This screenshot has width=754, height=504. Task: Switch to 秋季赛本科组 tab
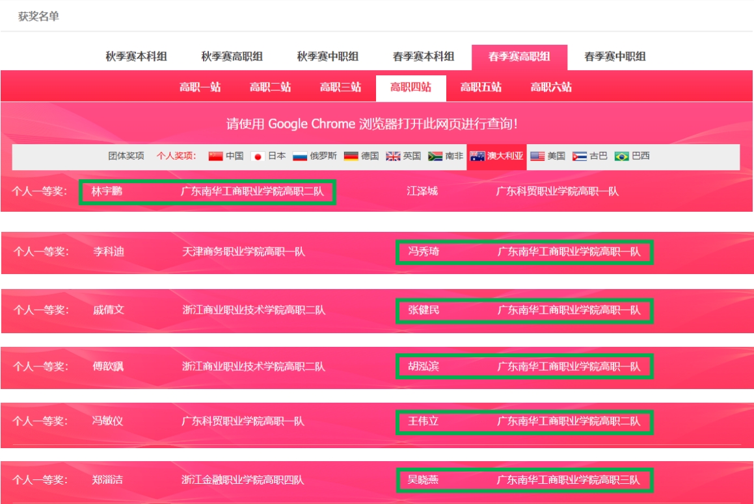coord(136,57)
